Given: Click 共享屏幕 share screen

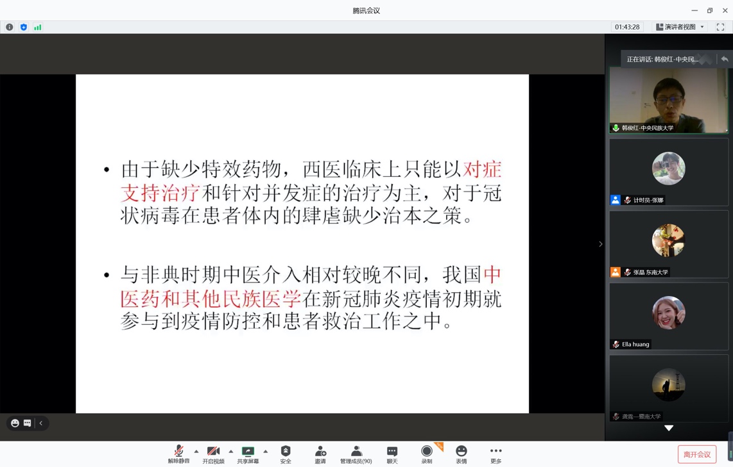Looking at the screenshot, I should click(x=248, y=454).
